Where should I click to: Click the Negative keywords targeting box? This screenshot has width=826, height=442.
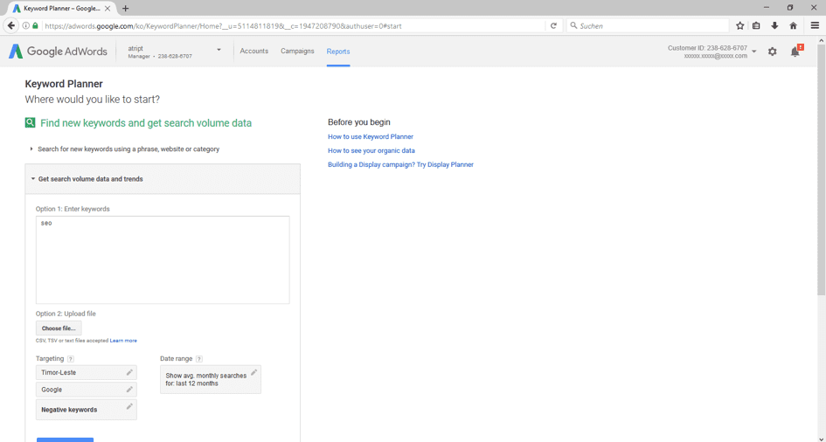87,410
